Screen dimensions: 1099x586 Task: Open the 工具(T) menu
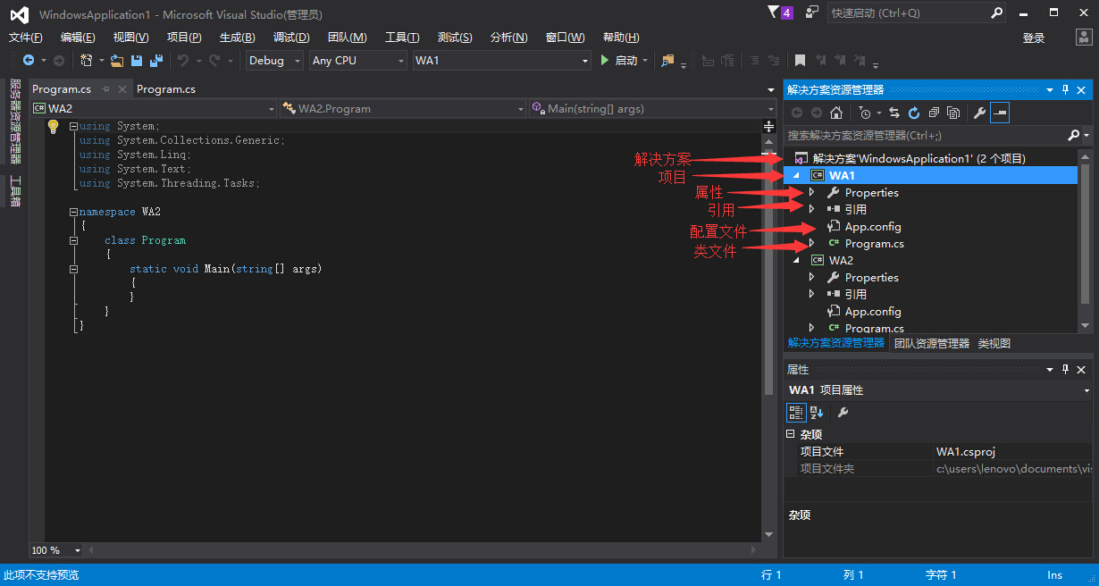pyautogui.click(x=402, y=38)
